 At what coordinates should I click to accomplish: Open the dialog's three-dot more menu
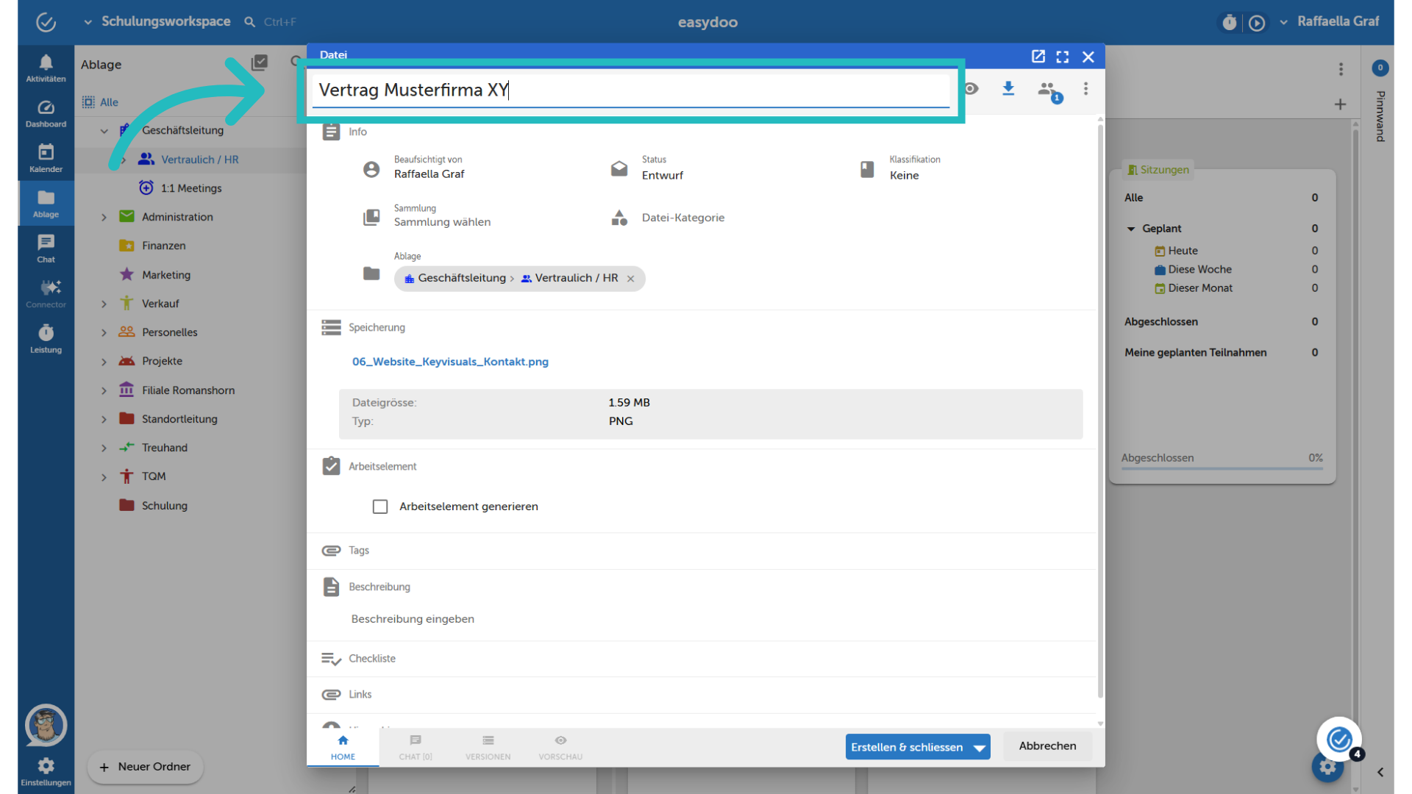click(x=1085, y=89)
